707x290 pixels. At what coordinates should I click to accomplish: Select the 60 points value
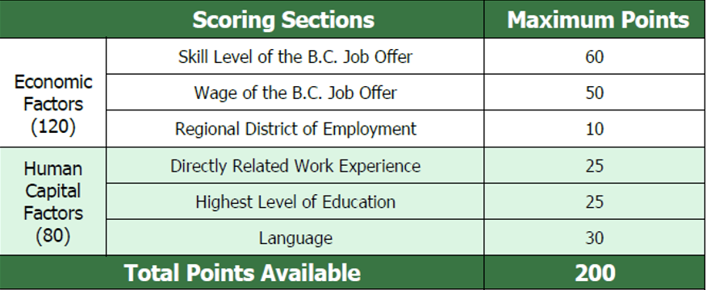click(x=594, y=56)
